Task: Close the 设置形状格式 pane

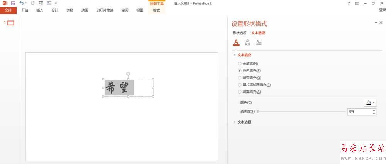Action: coord(381,23)
